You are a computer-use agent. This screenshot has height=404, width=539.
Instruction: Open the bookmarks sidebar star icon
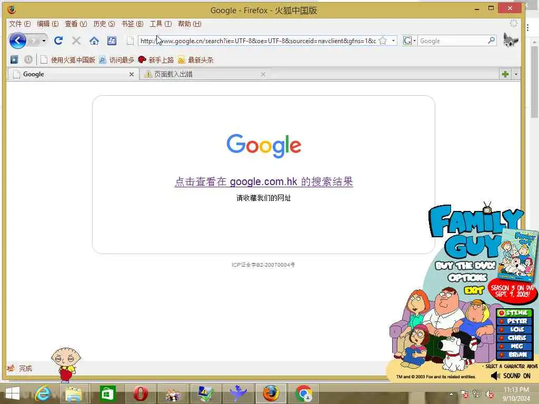pos(14,60)
